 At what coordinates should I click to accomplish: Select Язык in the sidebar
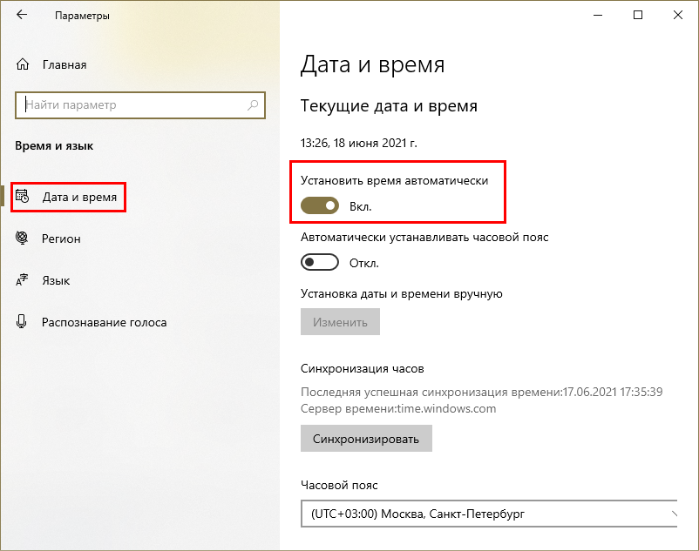tap(56, 280)
